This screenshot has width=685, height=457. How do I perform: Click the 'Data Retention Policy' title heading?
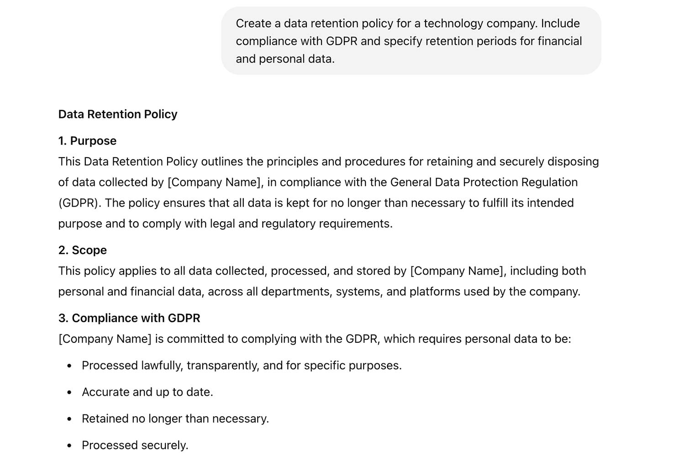[x=118, y=114]
